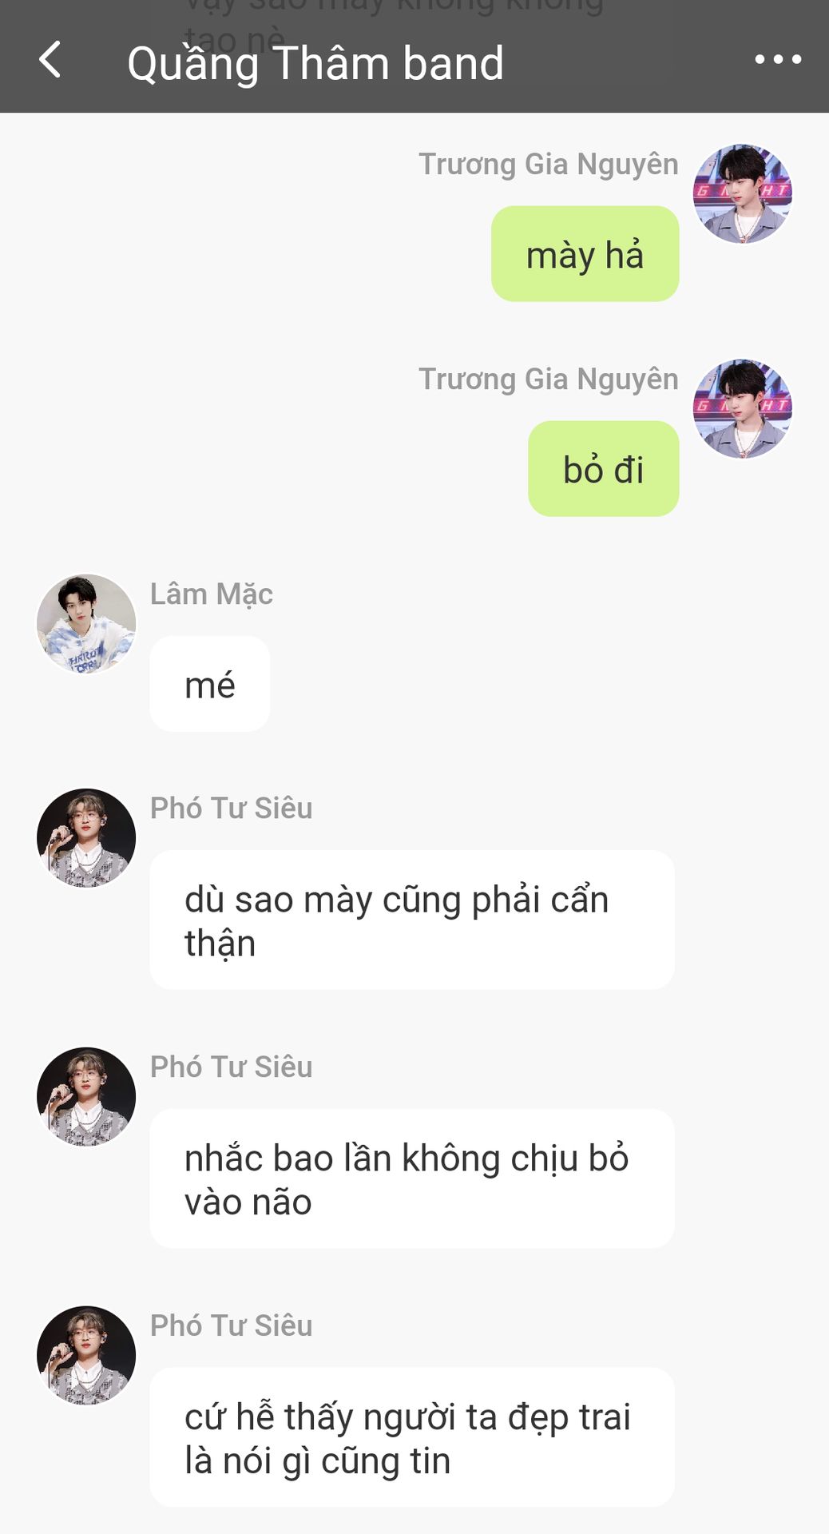Tap Phó Tư Siêu's avatar next to 'nhắc bao lần'
The width and height of the screenshot is (829, 1534).
86,1097
